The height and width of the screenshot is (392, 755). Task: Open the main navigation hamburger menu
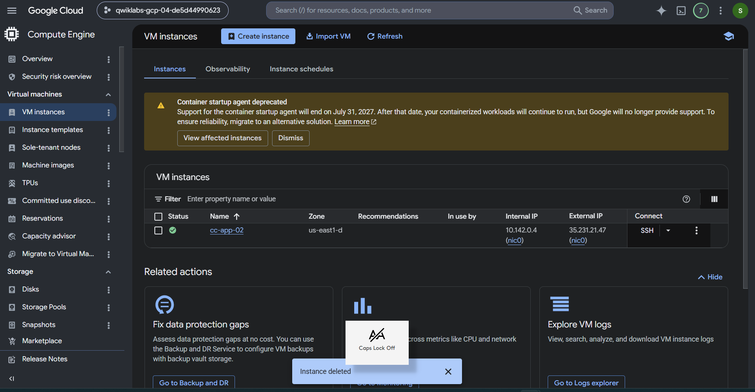point(12,11)
